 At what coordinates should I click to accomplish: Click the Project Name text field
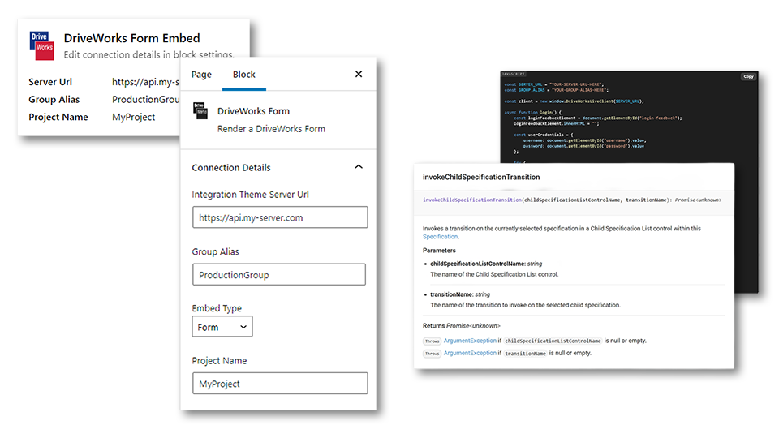coord(280,384)
